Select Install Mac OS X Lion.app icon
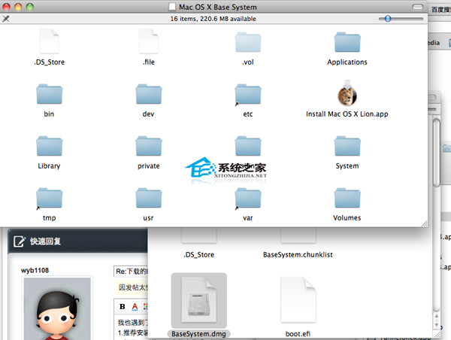This screenshot has height=340, width=451. tap(347, 93)
